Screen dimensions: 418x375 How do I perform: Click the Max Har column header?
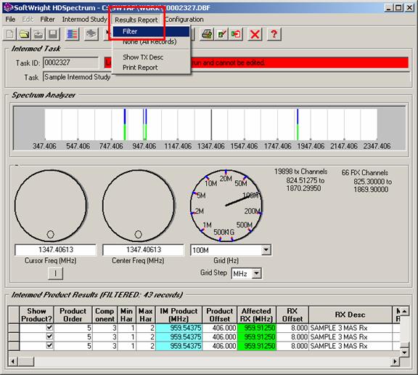(146, 315)
